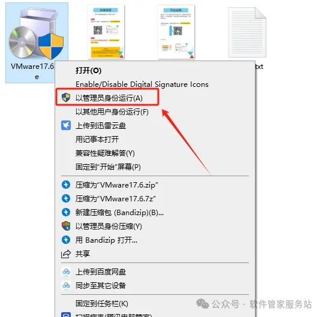Click the admin shield icon beside 以管理员身份运行
322x317 pixels.
pos(66,98)
